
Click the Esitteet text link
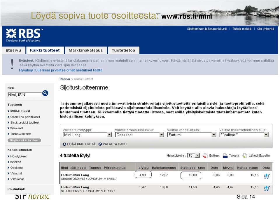tap(214, 156)
